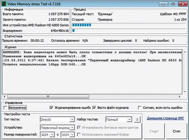Click the journal scroll right arrow

click(180, 97)
